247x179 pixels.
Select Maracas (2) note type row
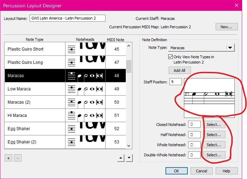point(35,102)
